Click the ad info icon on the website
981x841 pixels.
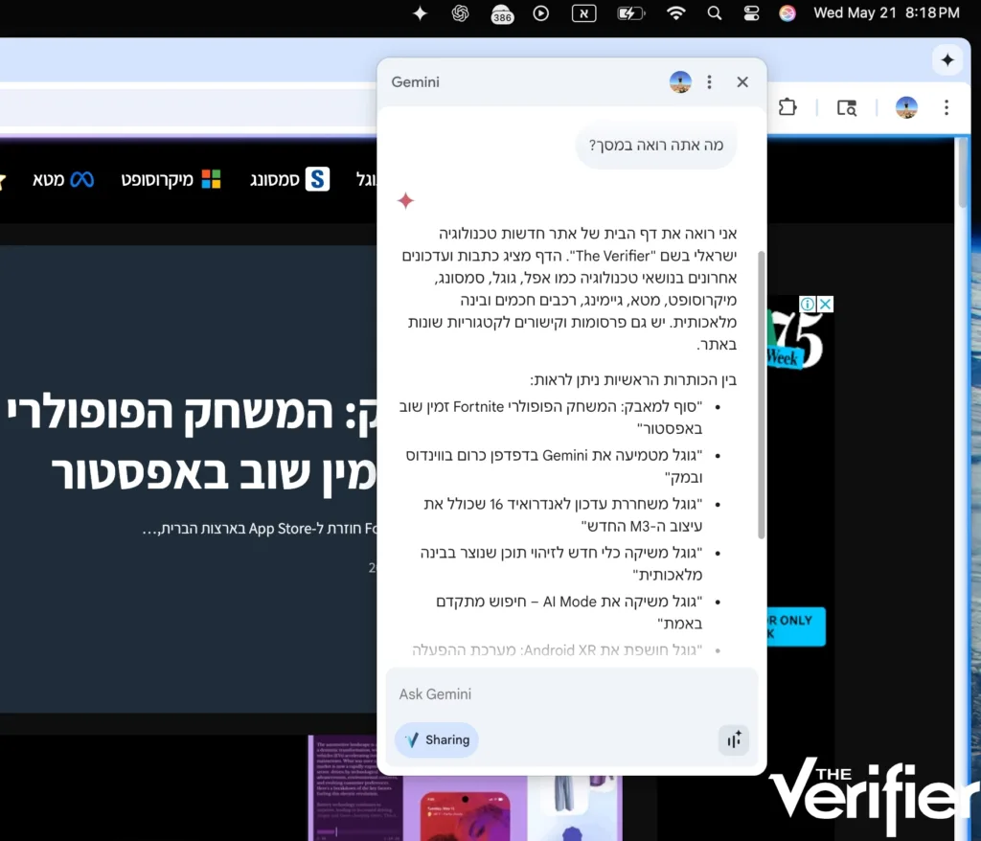click(x=808, y=304)
